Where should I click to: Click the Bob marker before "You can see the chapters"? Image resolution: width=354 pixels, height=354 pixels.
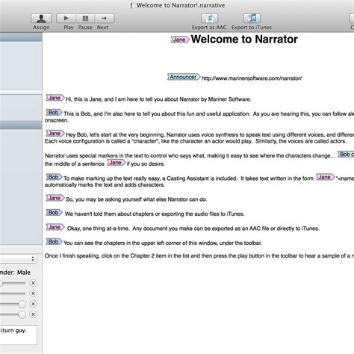(x=54, y=241)
